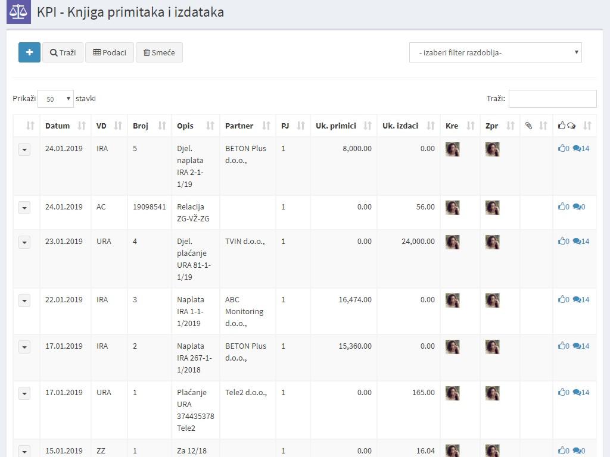
Task: Like the IRA 5 BETON Plus entry
Action: (x=564, y=148)
